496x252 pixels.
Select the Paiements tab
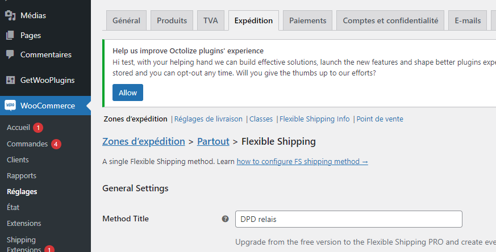point(307,20)
